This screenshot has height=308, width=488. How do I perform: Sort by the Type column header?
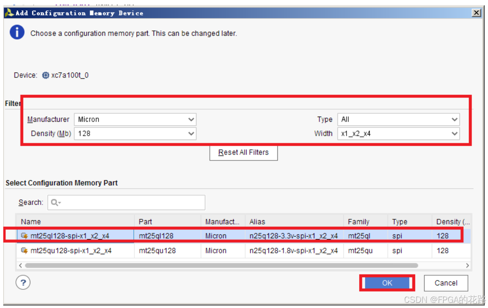pos(410,222)
